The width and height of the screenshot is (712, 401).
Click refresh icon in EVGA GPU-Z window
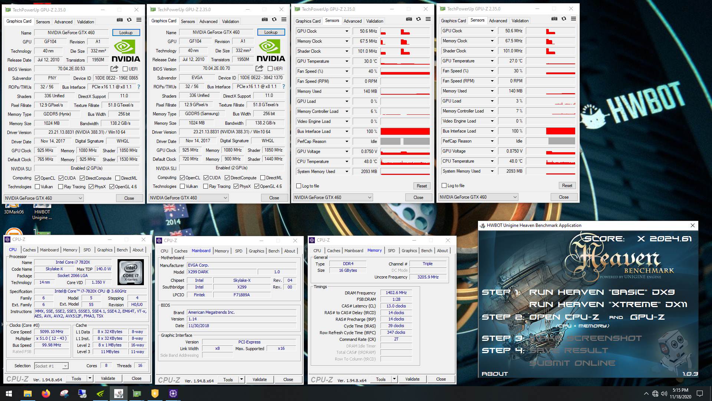point(274,19)
